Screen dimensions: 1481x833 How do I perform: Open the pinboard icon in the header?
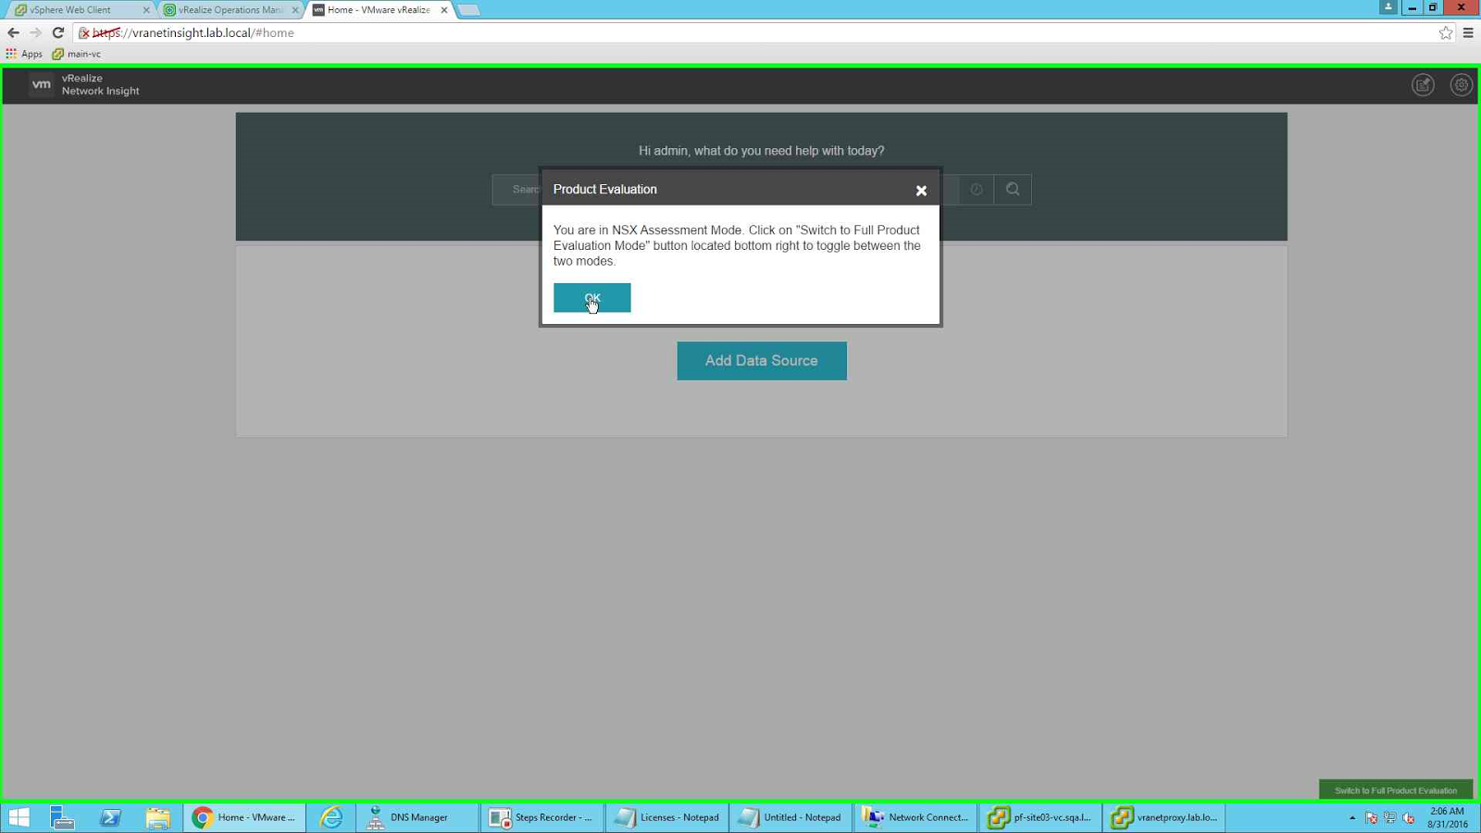[1423, 85]
